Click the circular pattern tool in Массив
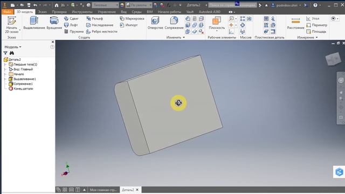This screenshot has height=194, width=345. [243, 25]
